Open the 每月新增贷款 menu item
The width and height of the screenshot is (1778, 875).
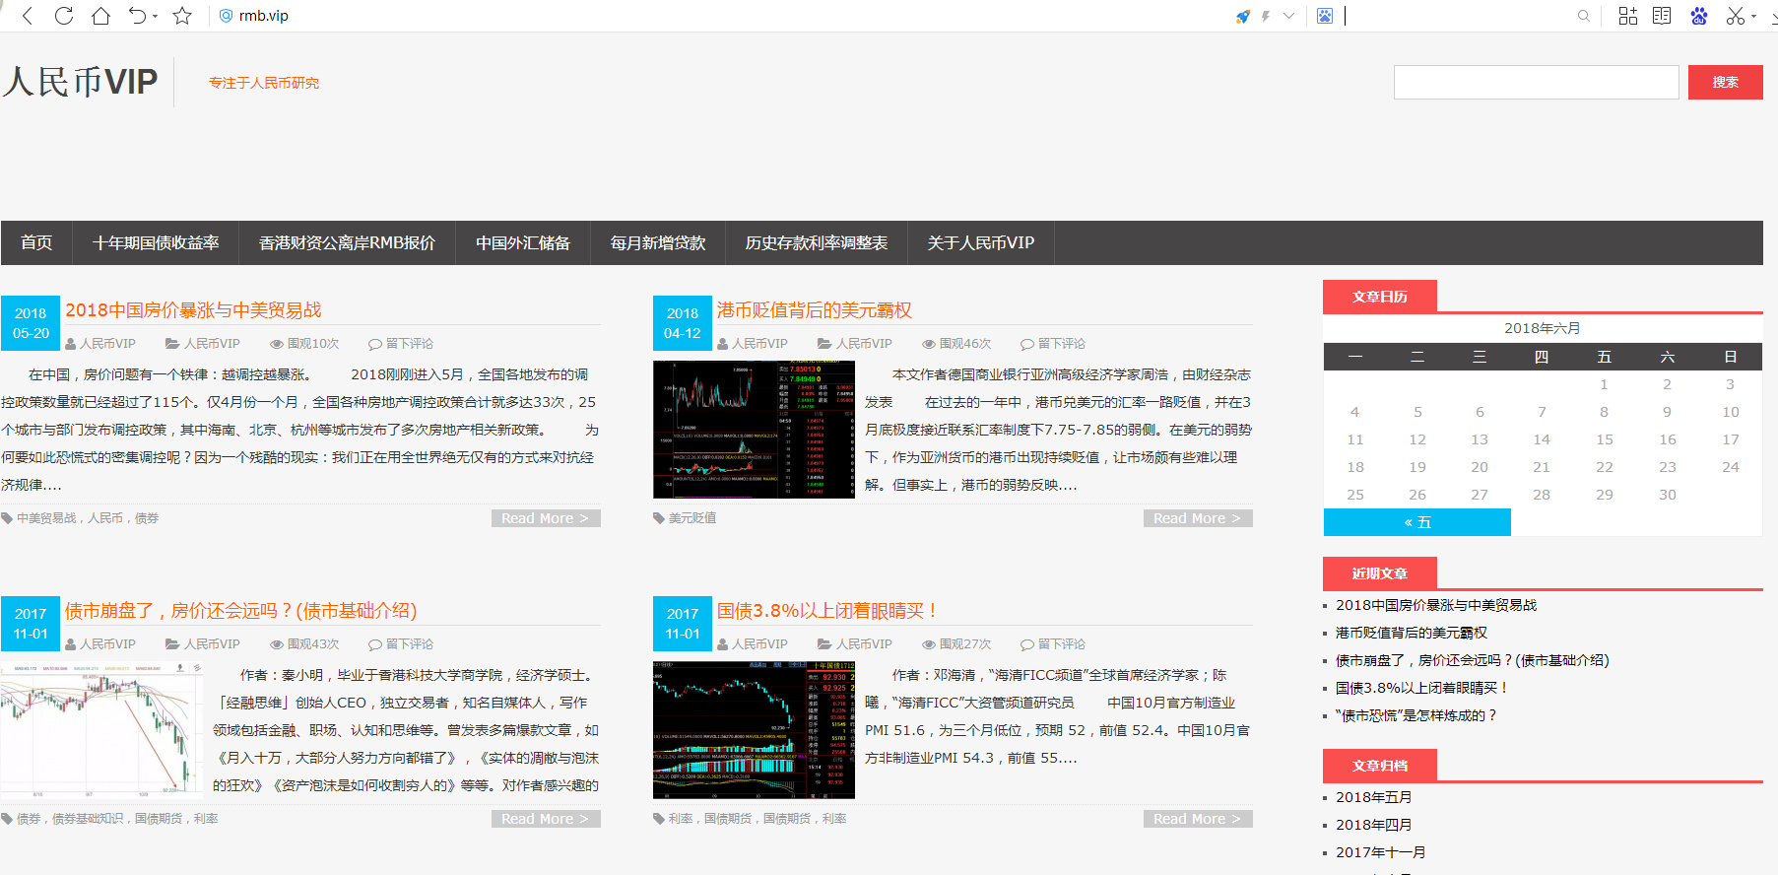pyautogui.click(x=658, y=242)
